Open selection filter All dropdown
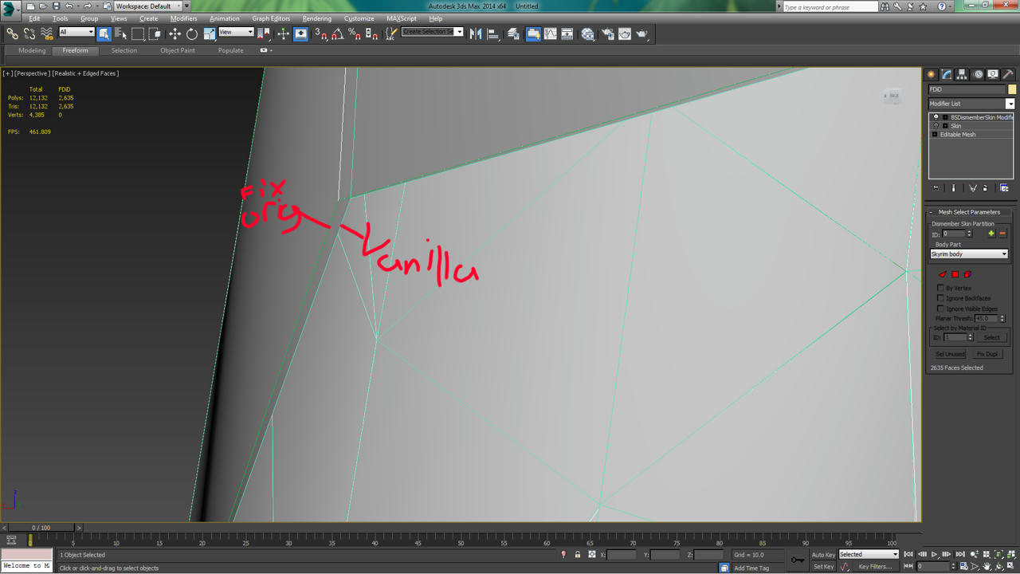This screenshot has width=1020, height=574. point(76,32)
